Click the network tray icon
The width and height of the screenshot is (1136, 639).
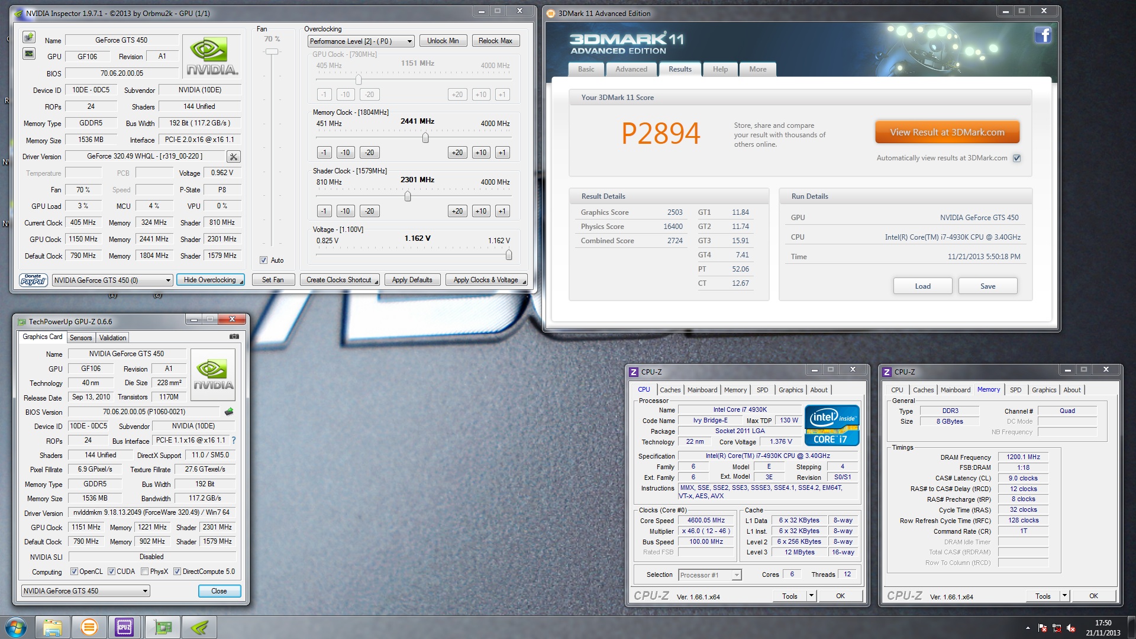coord(1056,628)
